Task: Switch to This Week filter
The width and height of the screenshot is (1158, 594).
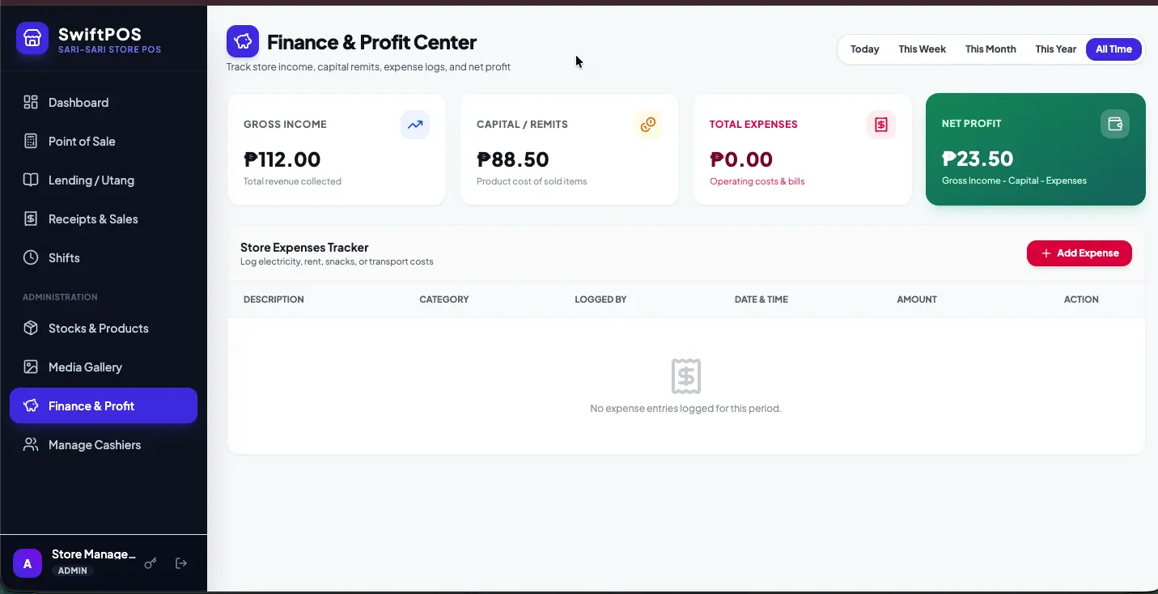Action: click(x=922, y=49)
